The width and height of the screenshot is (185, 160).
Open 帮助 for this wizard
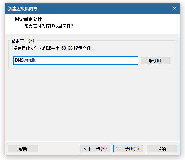click(x=23, y=148)
